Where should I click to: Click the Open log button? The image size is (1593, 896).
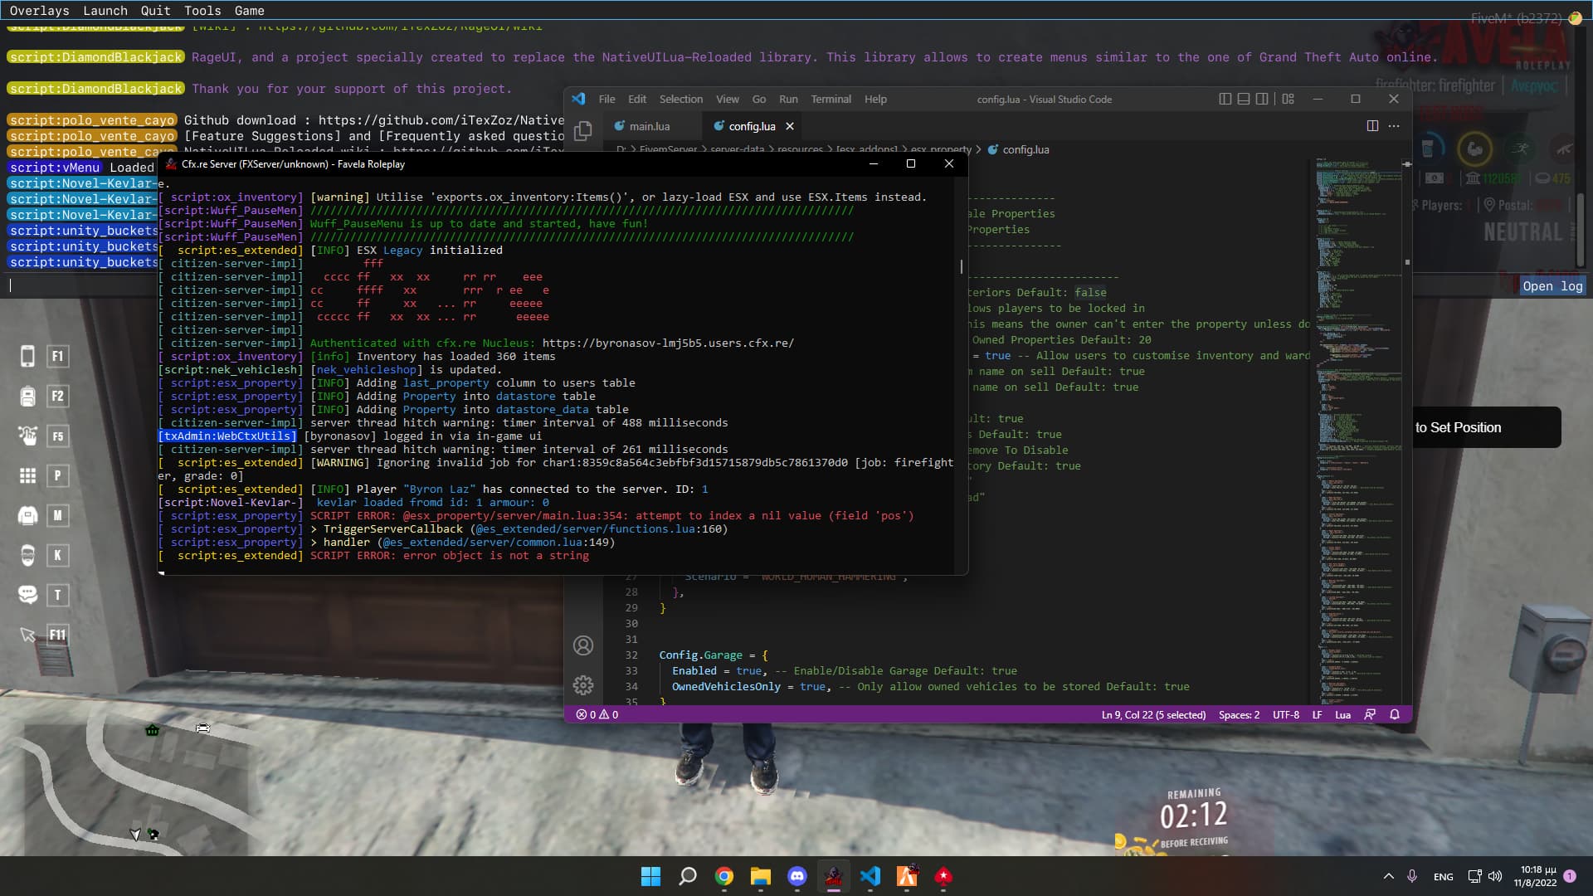coord(1552,285)
